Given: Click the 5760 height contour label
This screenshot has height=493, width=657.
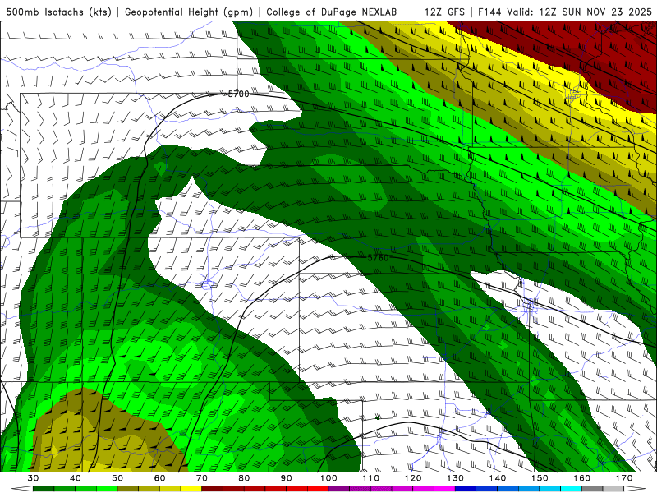Looking at the screenshot, I should [x=378, y=258].
